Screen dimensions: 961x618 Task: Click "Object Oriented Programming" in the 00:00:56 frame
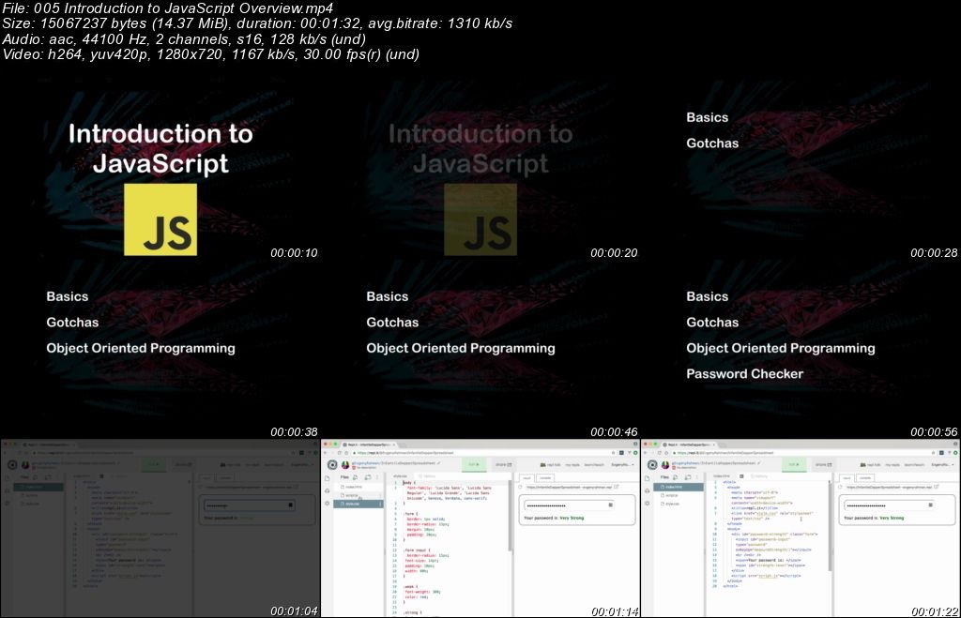[781, 348]
